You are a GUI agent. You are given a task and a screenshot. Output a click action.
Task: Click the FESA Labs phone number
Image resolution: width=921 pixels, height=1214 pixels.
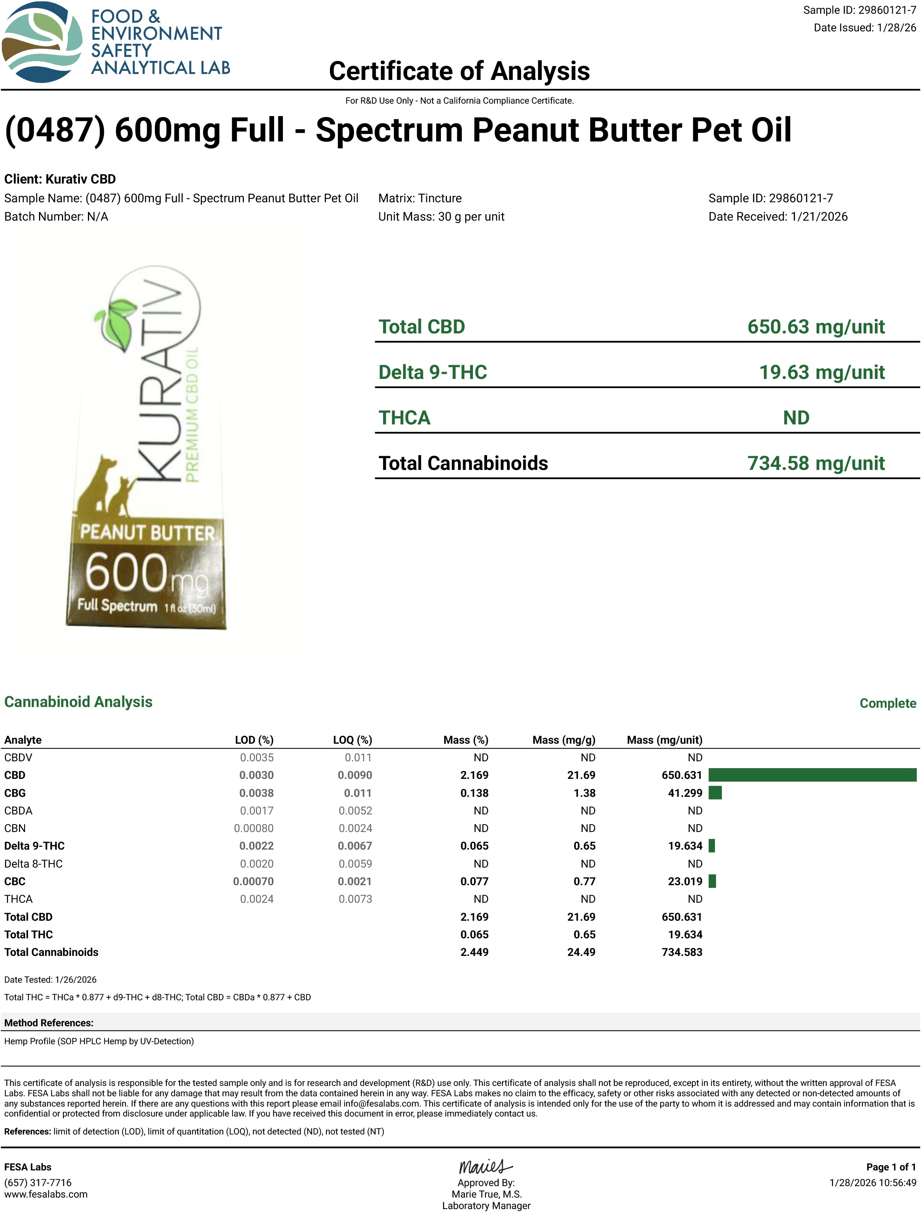37,1182
